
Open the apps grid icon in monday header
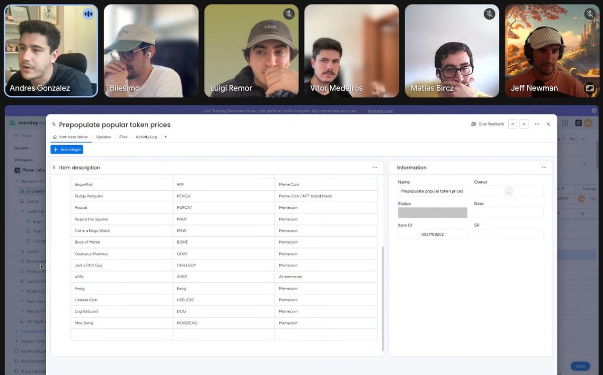click(x=565, y=122)
